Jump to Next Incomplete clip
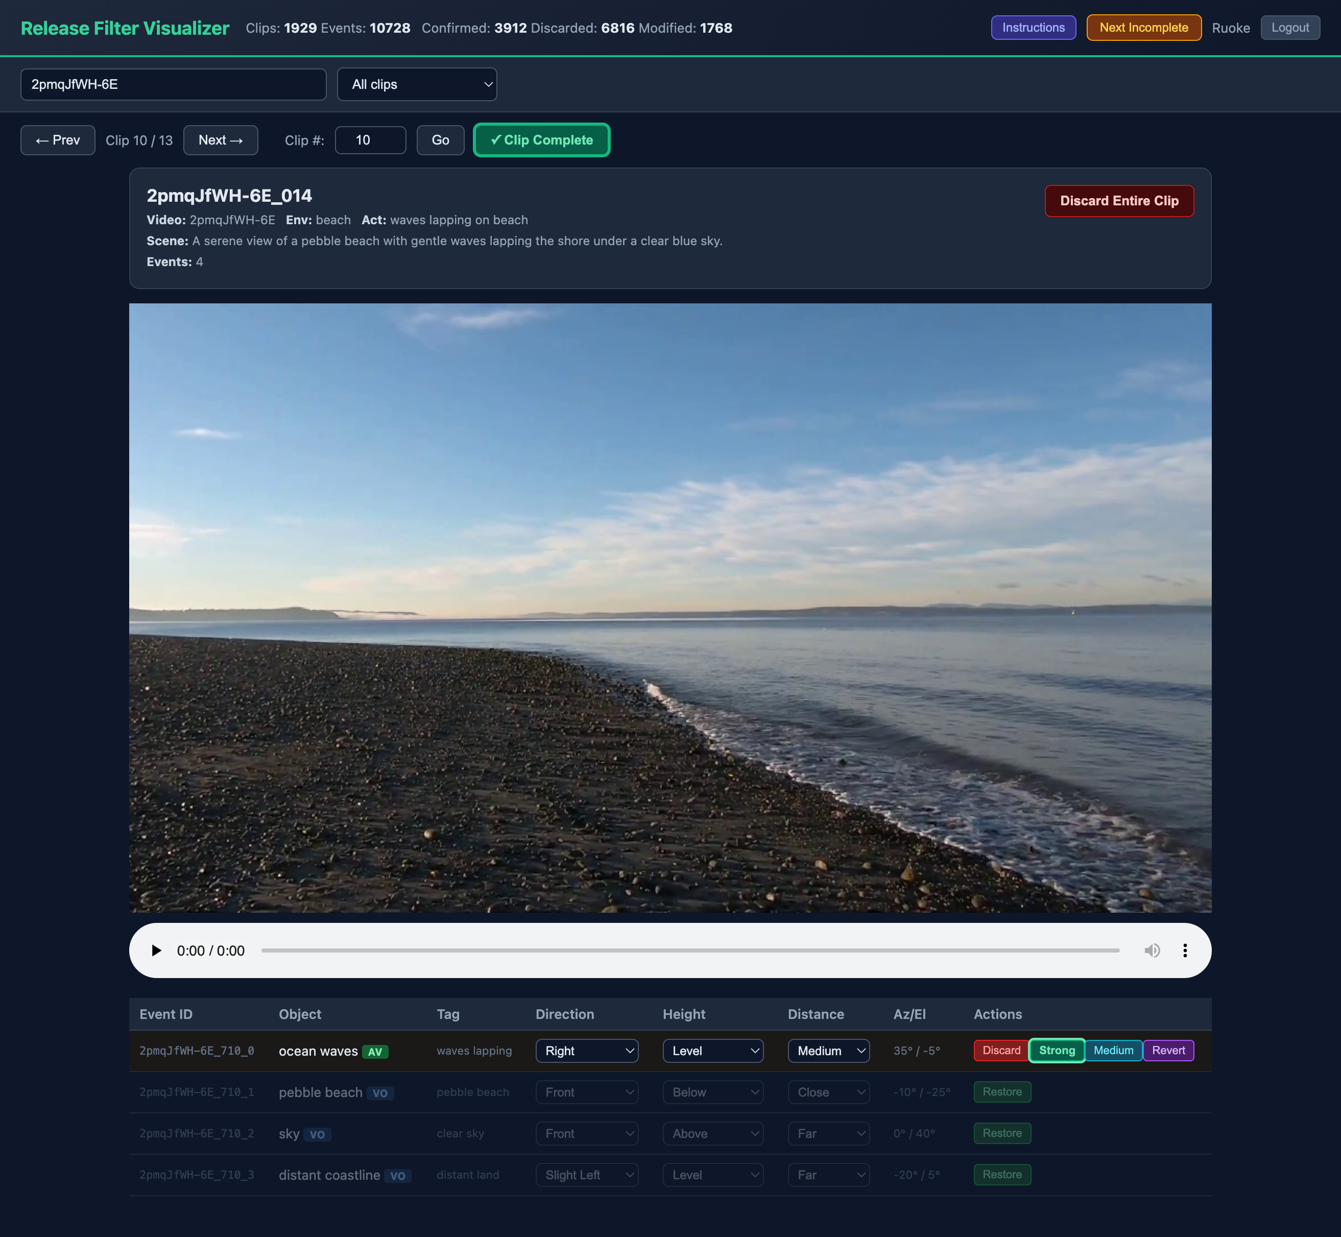 pos(1143,28)
